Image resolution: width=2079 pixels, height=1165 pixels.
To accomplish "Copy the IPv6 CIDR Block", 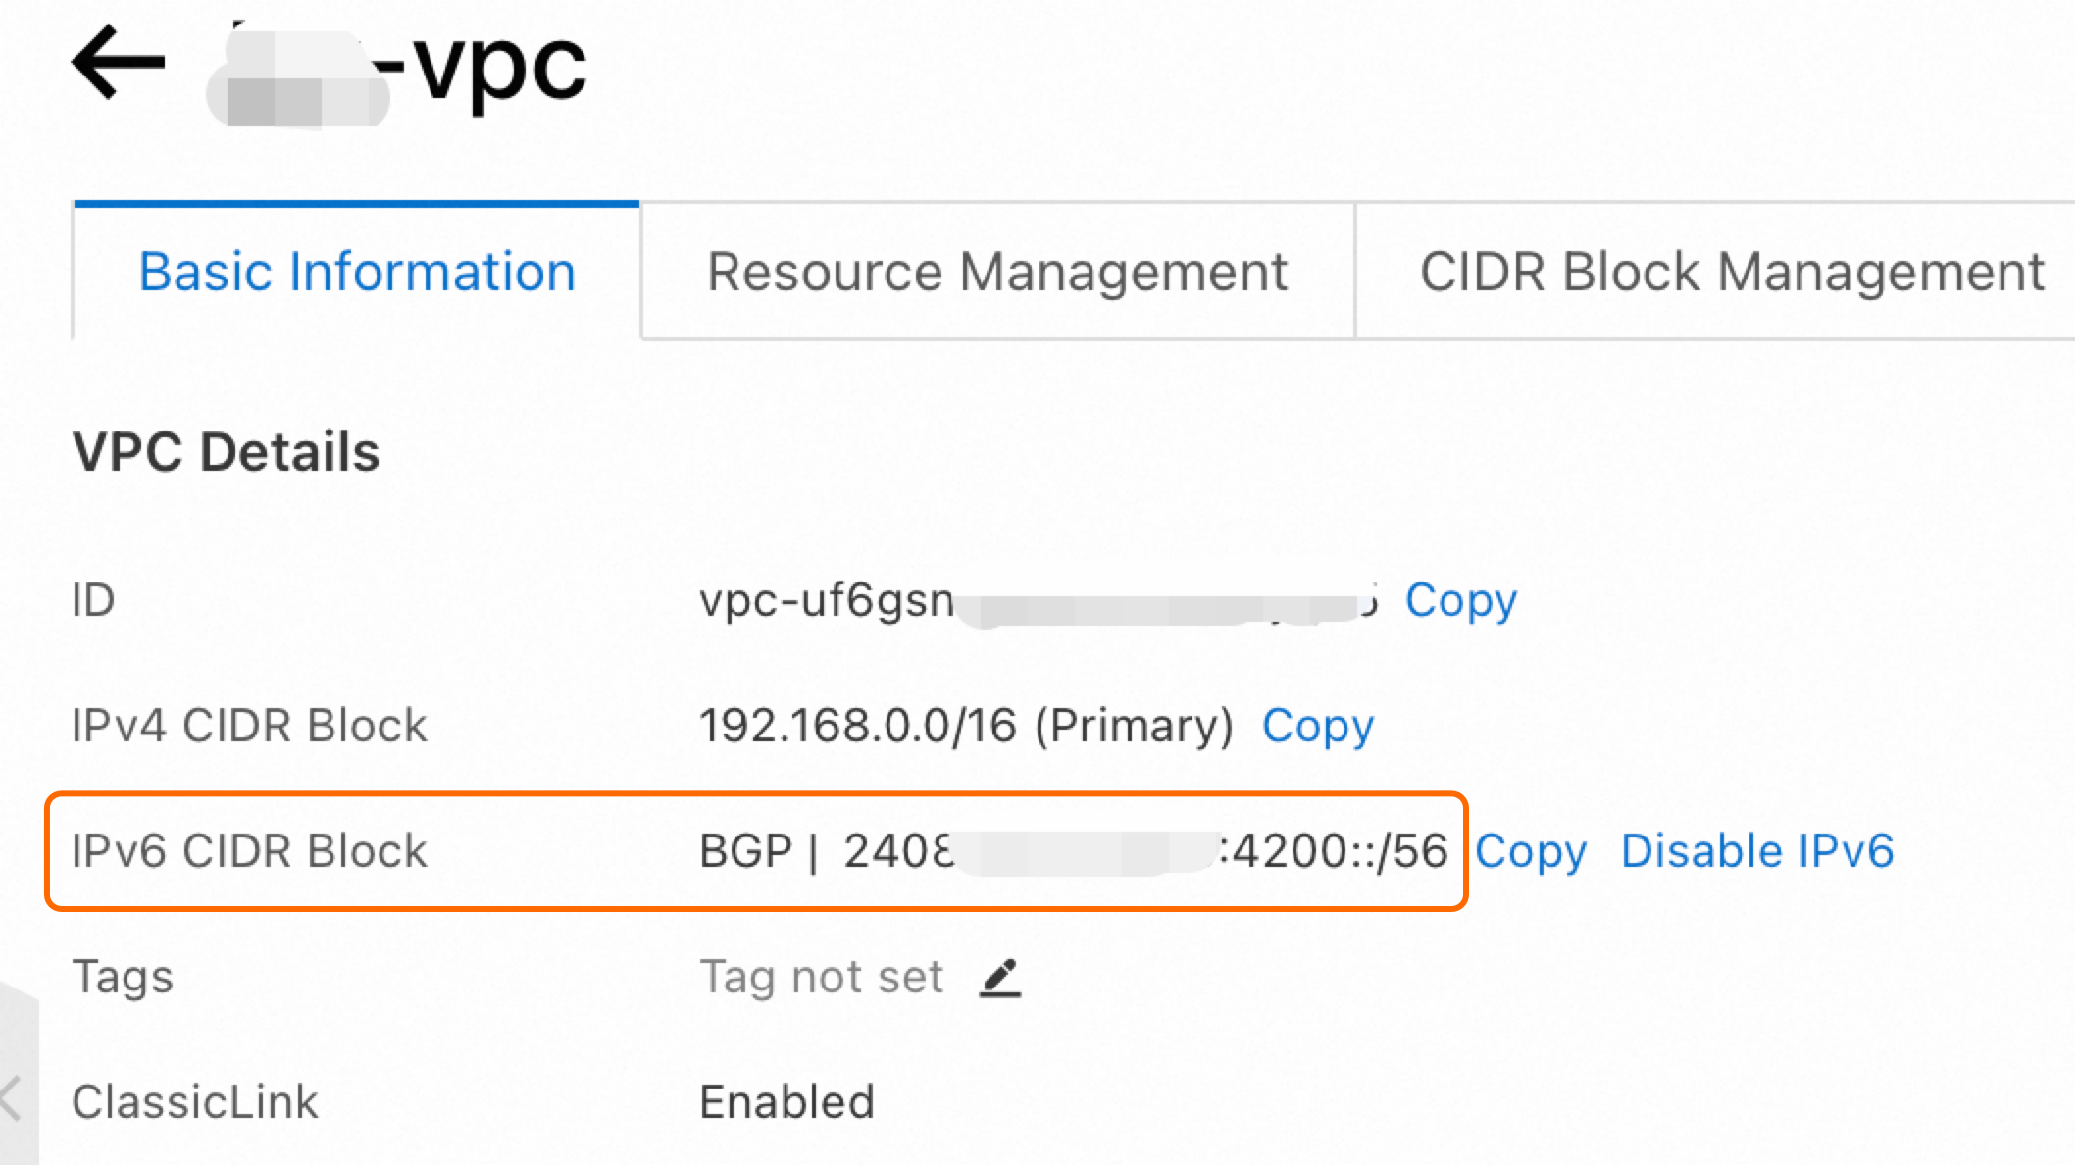I will 1532,850.
